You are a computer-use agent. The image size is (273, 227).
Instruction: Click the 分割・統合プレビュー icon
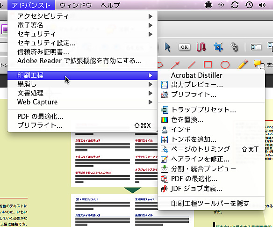[165, 169]
